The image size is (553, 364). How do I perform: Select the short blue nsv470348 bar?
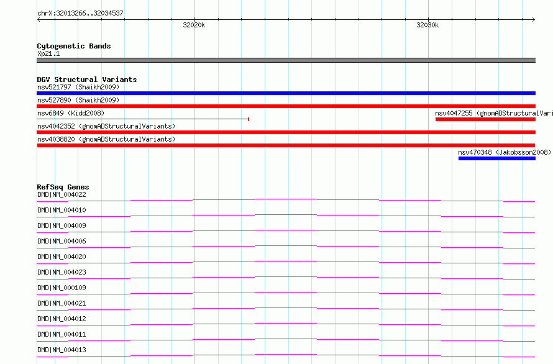pyautogui.click(x=497, y=158)
